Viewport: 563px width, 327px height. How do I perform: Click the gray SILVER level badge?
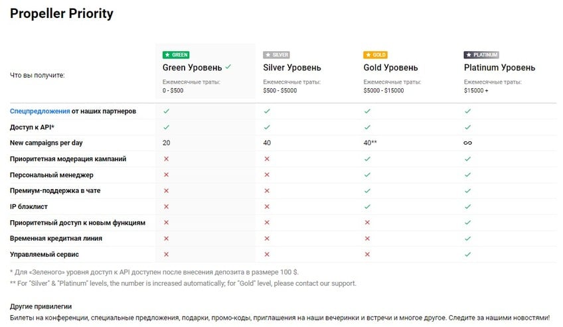point(277,55)
